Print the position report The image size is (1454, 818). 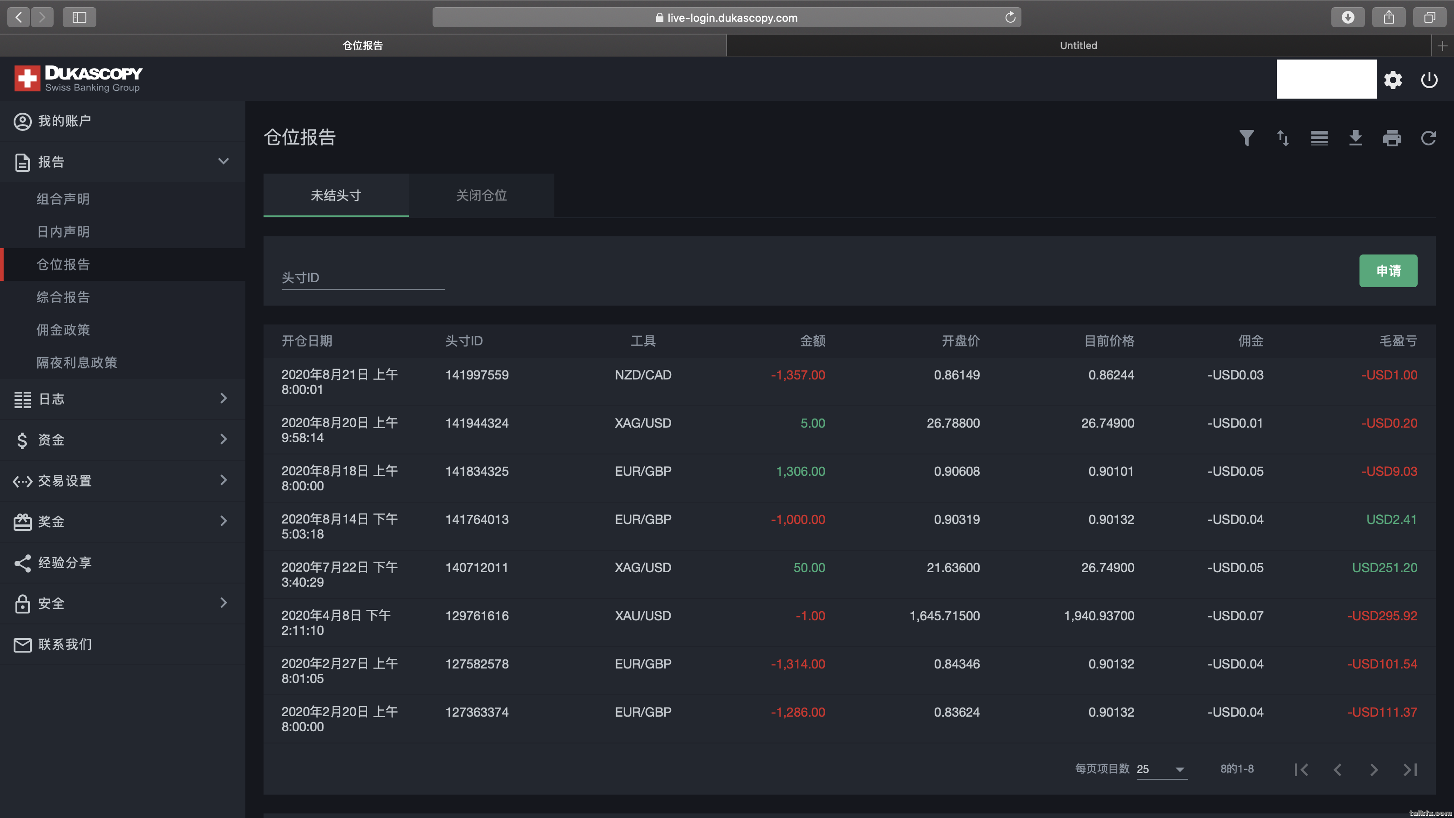point(1392,138)
